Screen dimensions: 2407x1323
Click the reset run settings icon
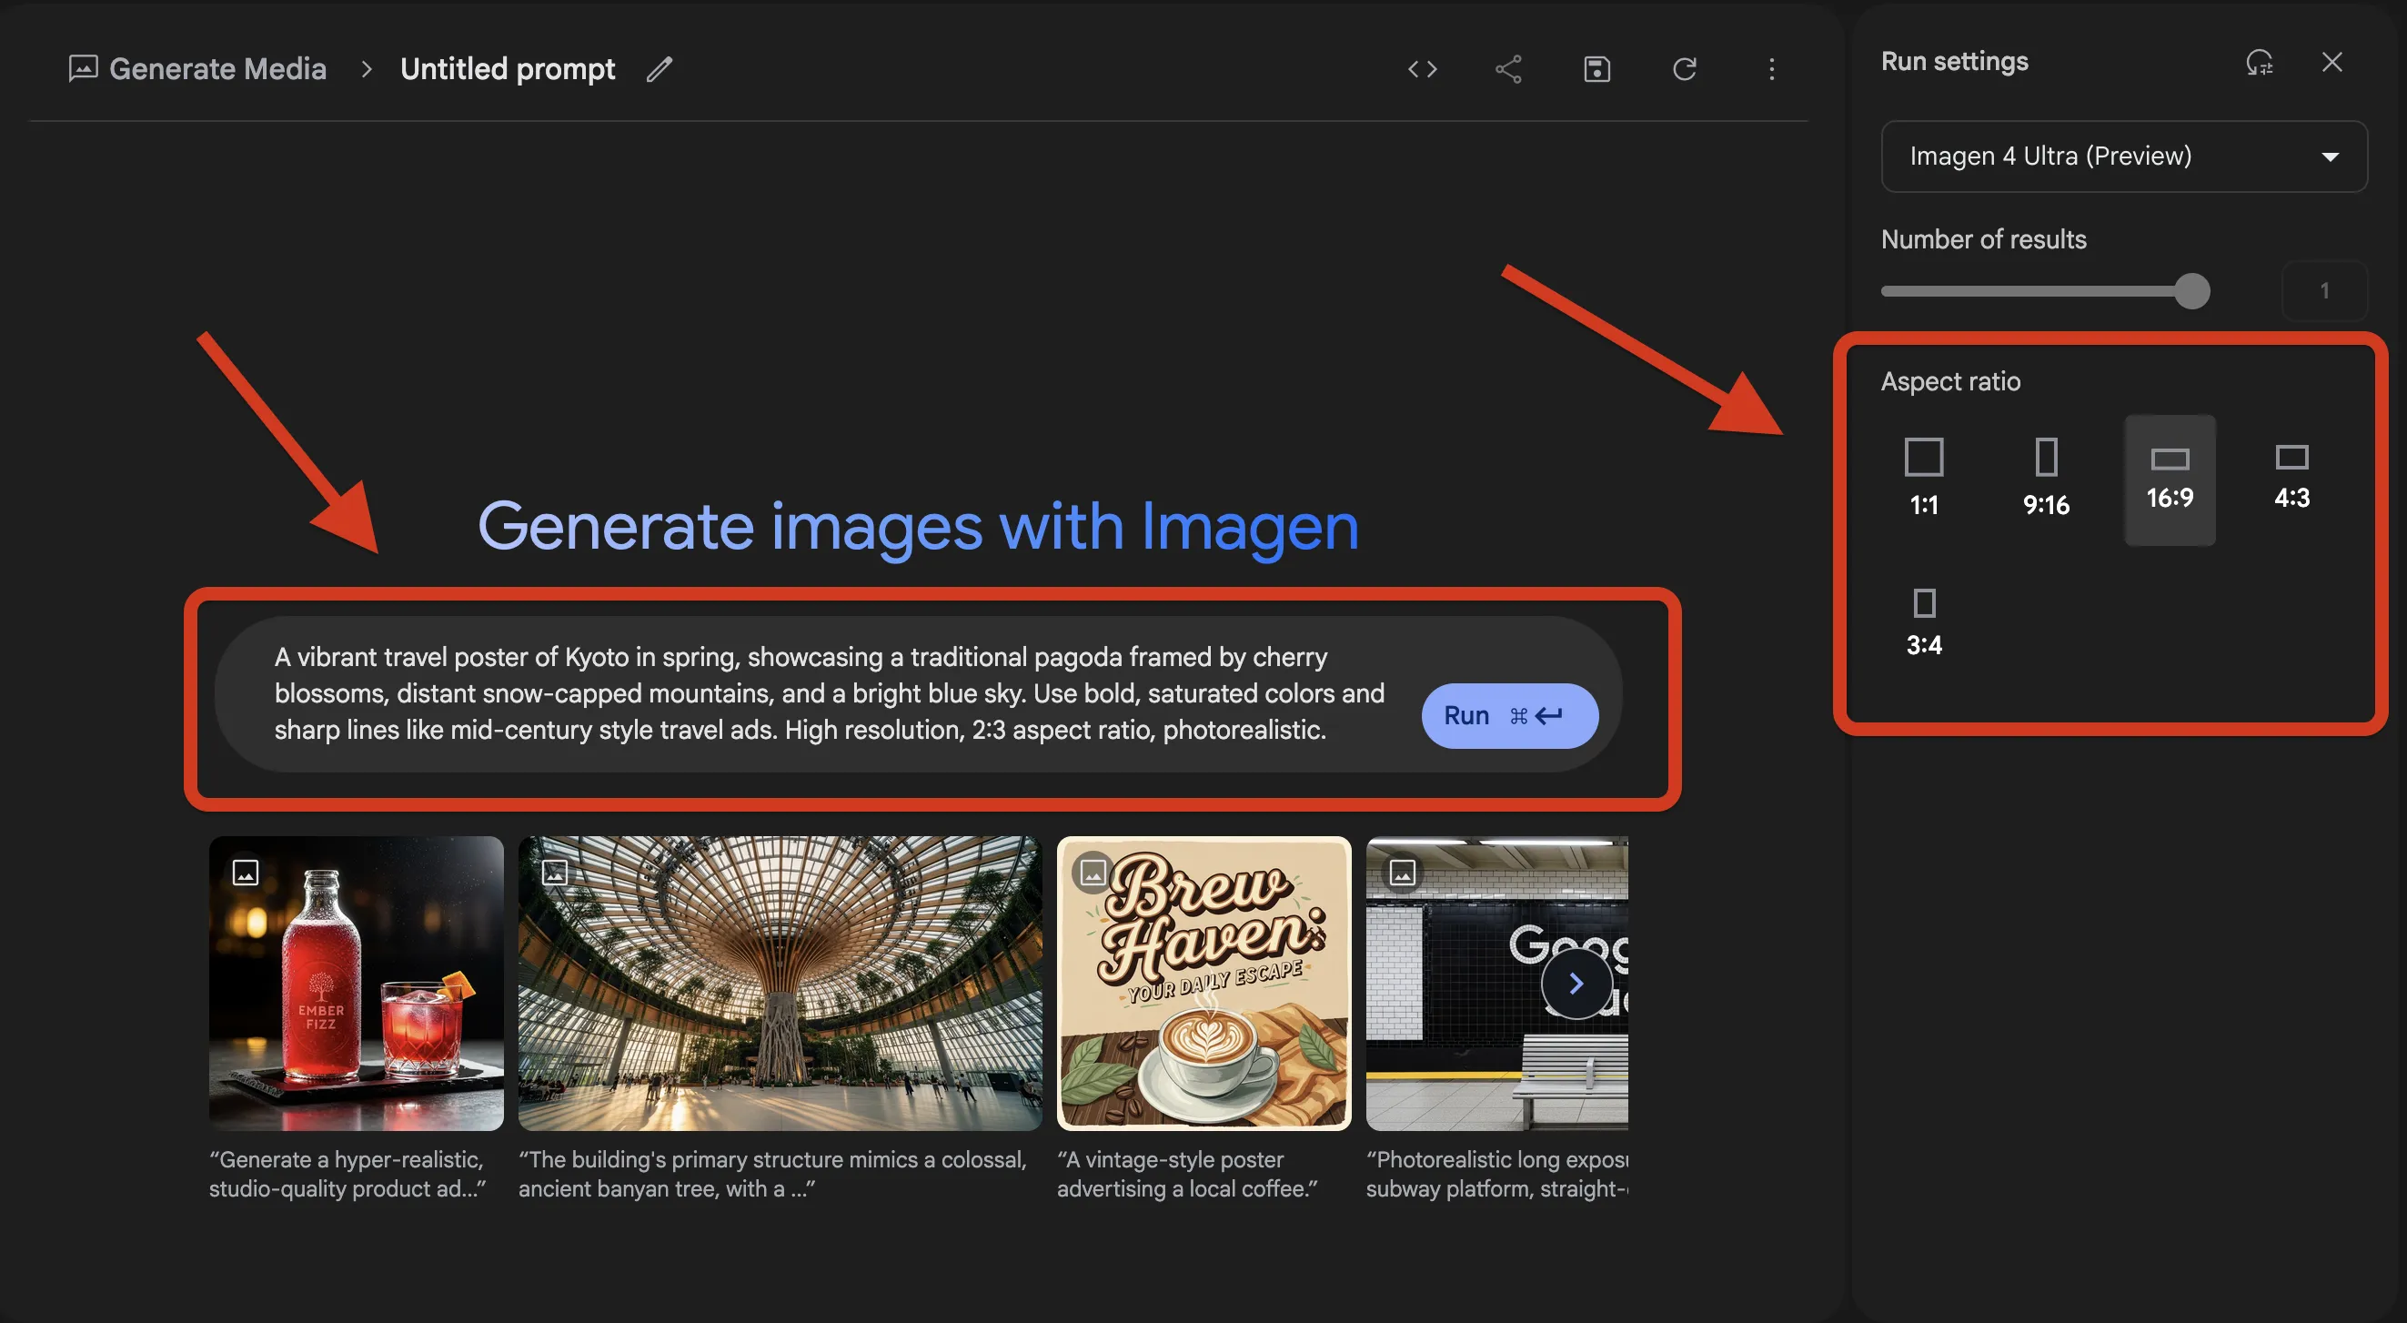coord(2259,63)
